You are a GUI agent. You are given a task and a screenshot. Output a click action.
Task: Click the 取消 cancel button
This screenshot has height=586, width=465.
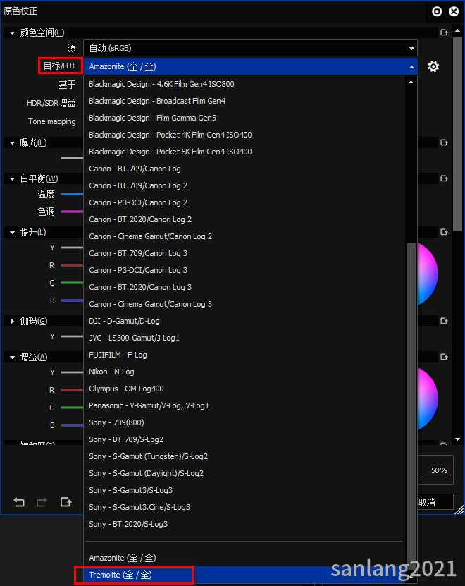[435, 502]
